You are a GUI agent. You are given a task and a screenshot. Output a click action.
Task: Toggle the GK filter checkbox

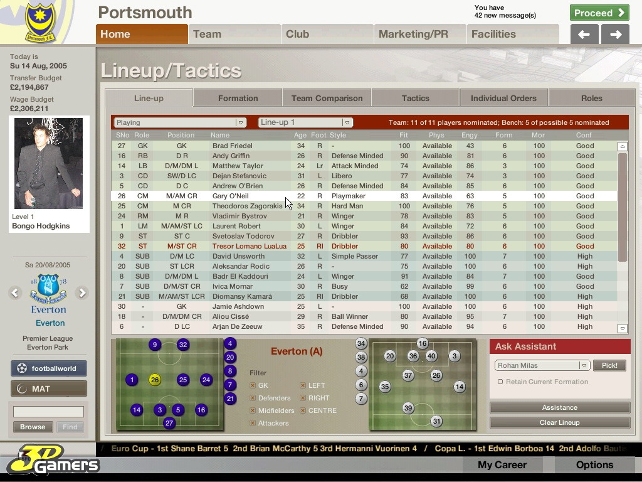[253, 385]
